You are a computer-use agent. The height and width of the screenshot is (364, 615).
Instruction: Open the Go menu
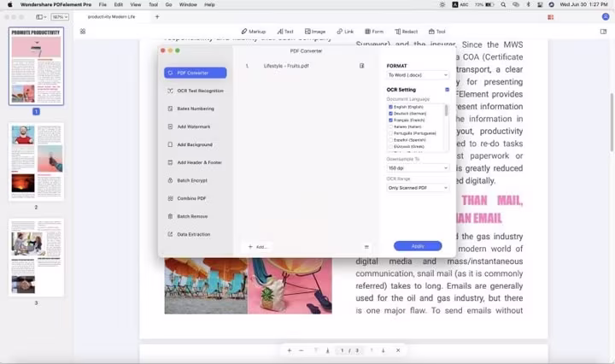[x=168, y=5]
